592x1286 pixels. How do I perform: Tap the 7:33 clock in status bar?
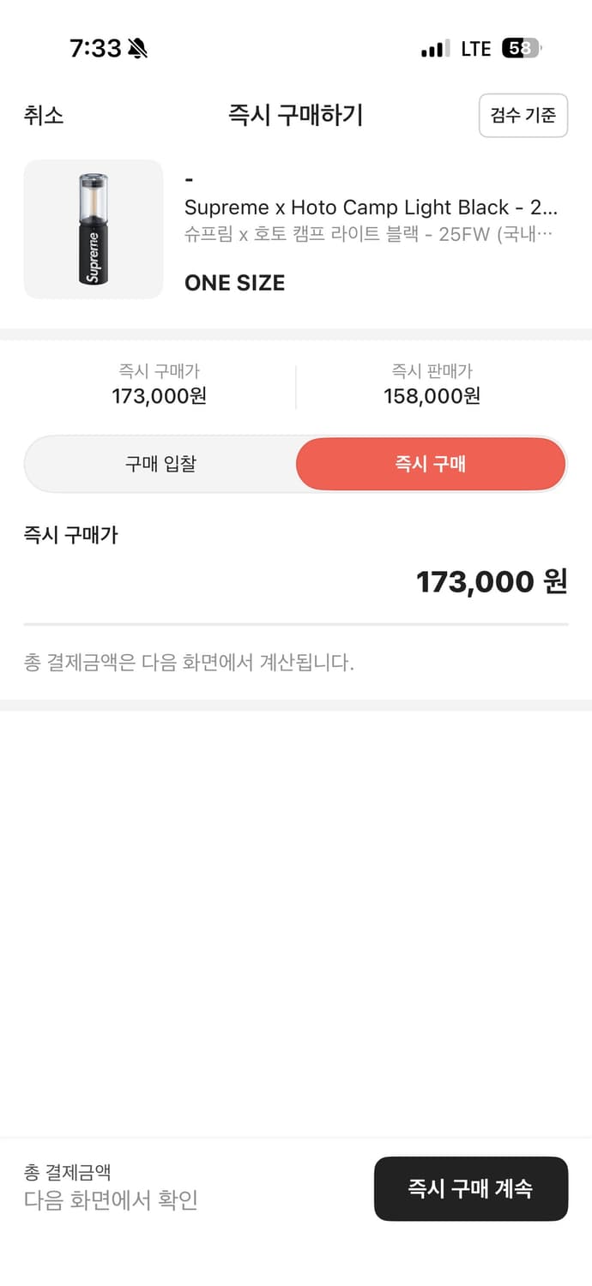point(95,49)
